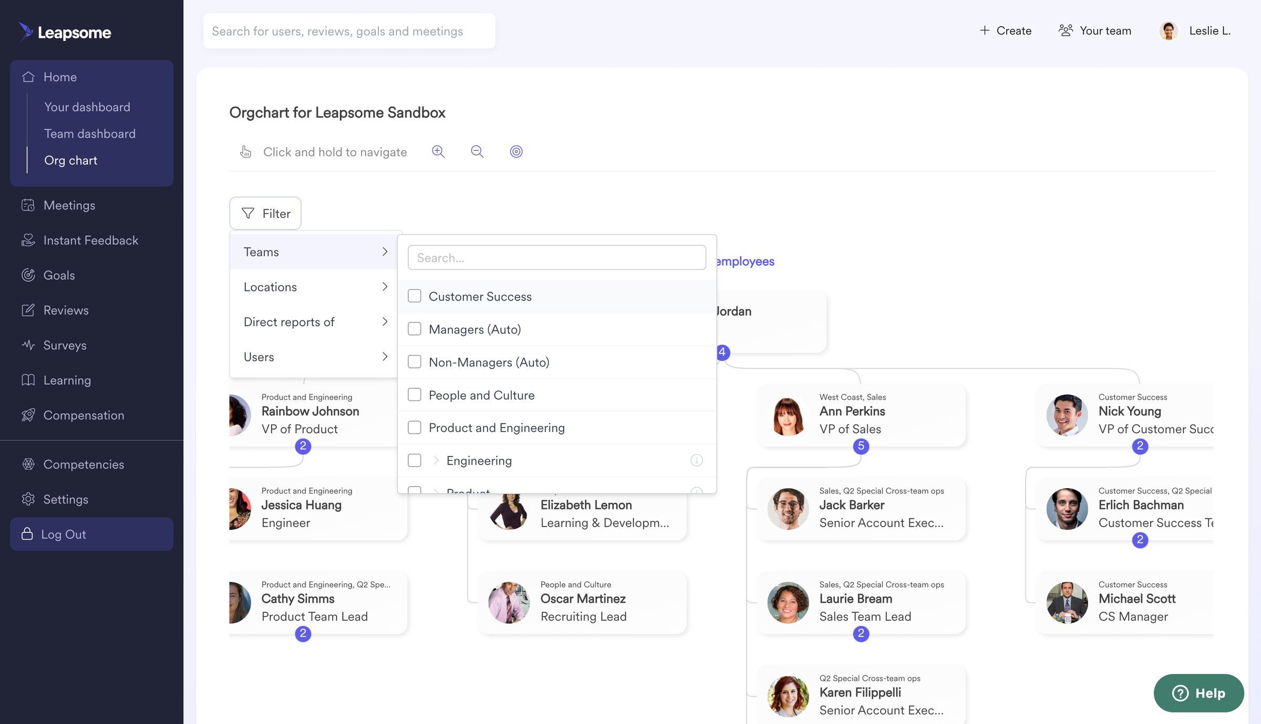Open Instant Feedback hand icon
Image resolution: width=1261 pixels, height=724 pixels.
28,240
